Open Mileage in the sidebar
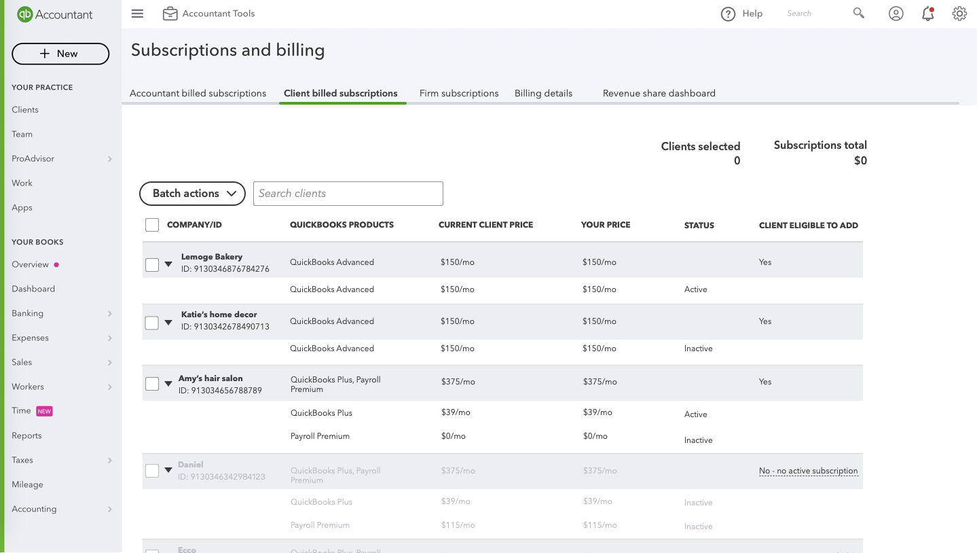The width and height of the screenshot is (977, 553). point(27,484)
